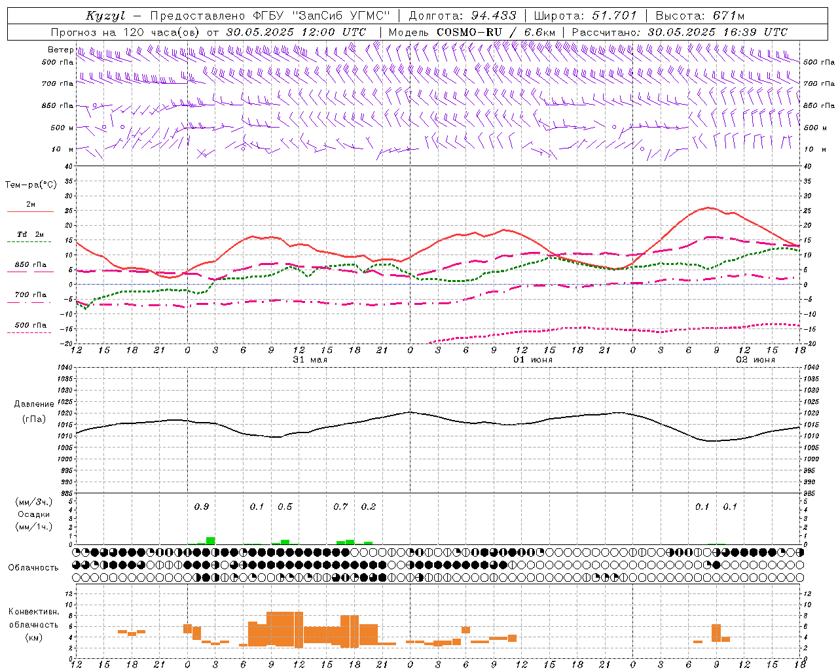Select the 850 гПа entry in temperature legend
Screen dimensions: 838x670
coord(31,265)
